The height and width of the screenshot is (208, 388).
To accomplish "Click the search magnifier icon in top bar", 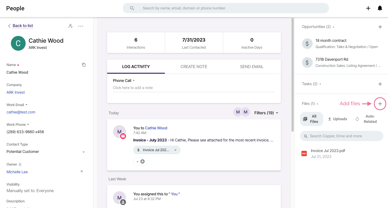I will point(132,8).
